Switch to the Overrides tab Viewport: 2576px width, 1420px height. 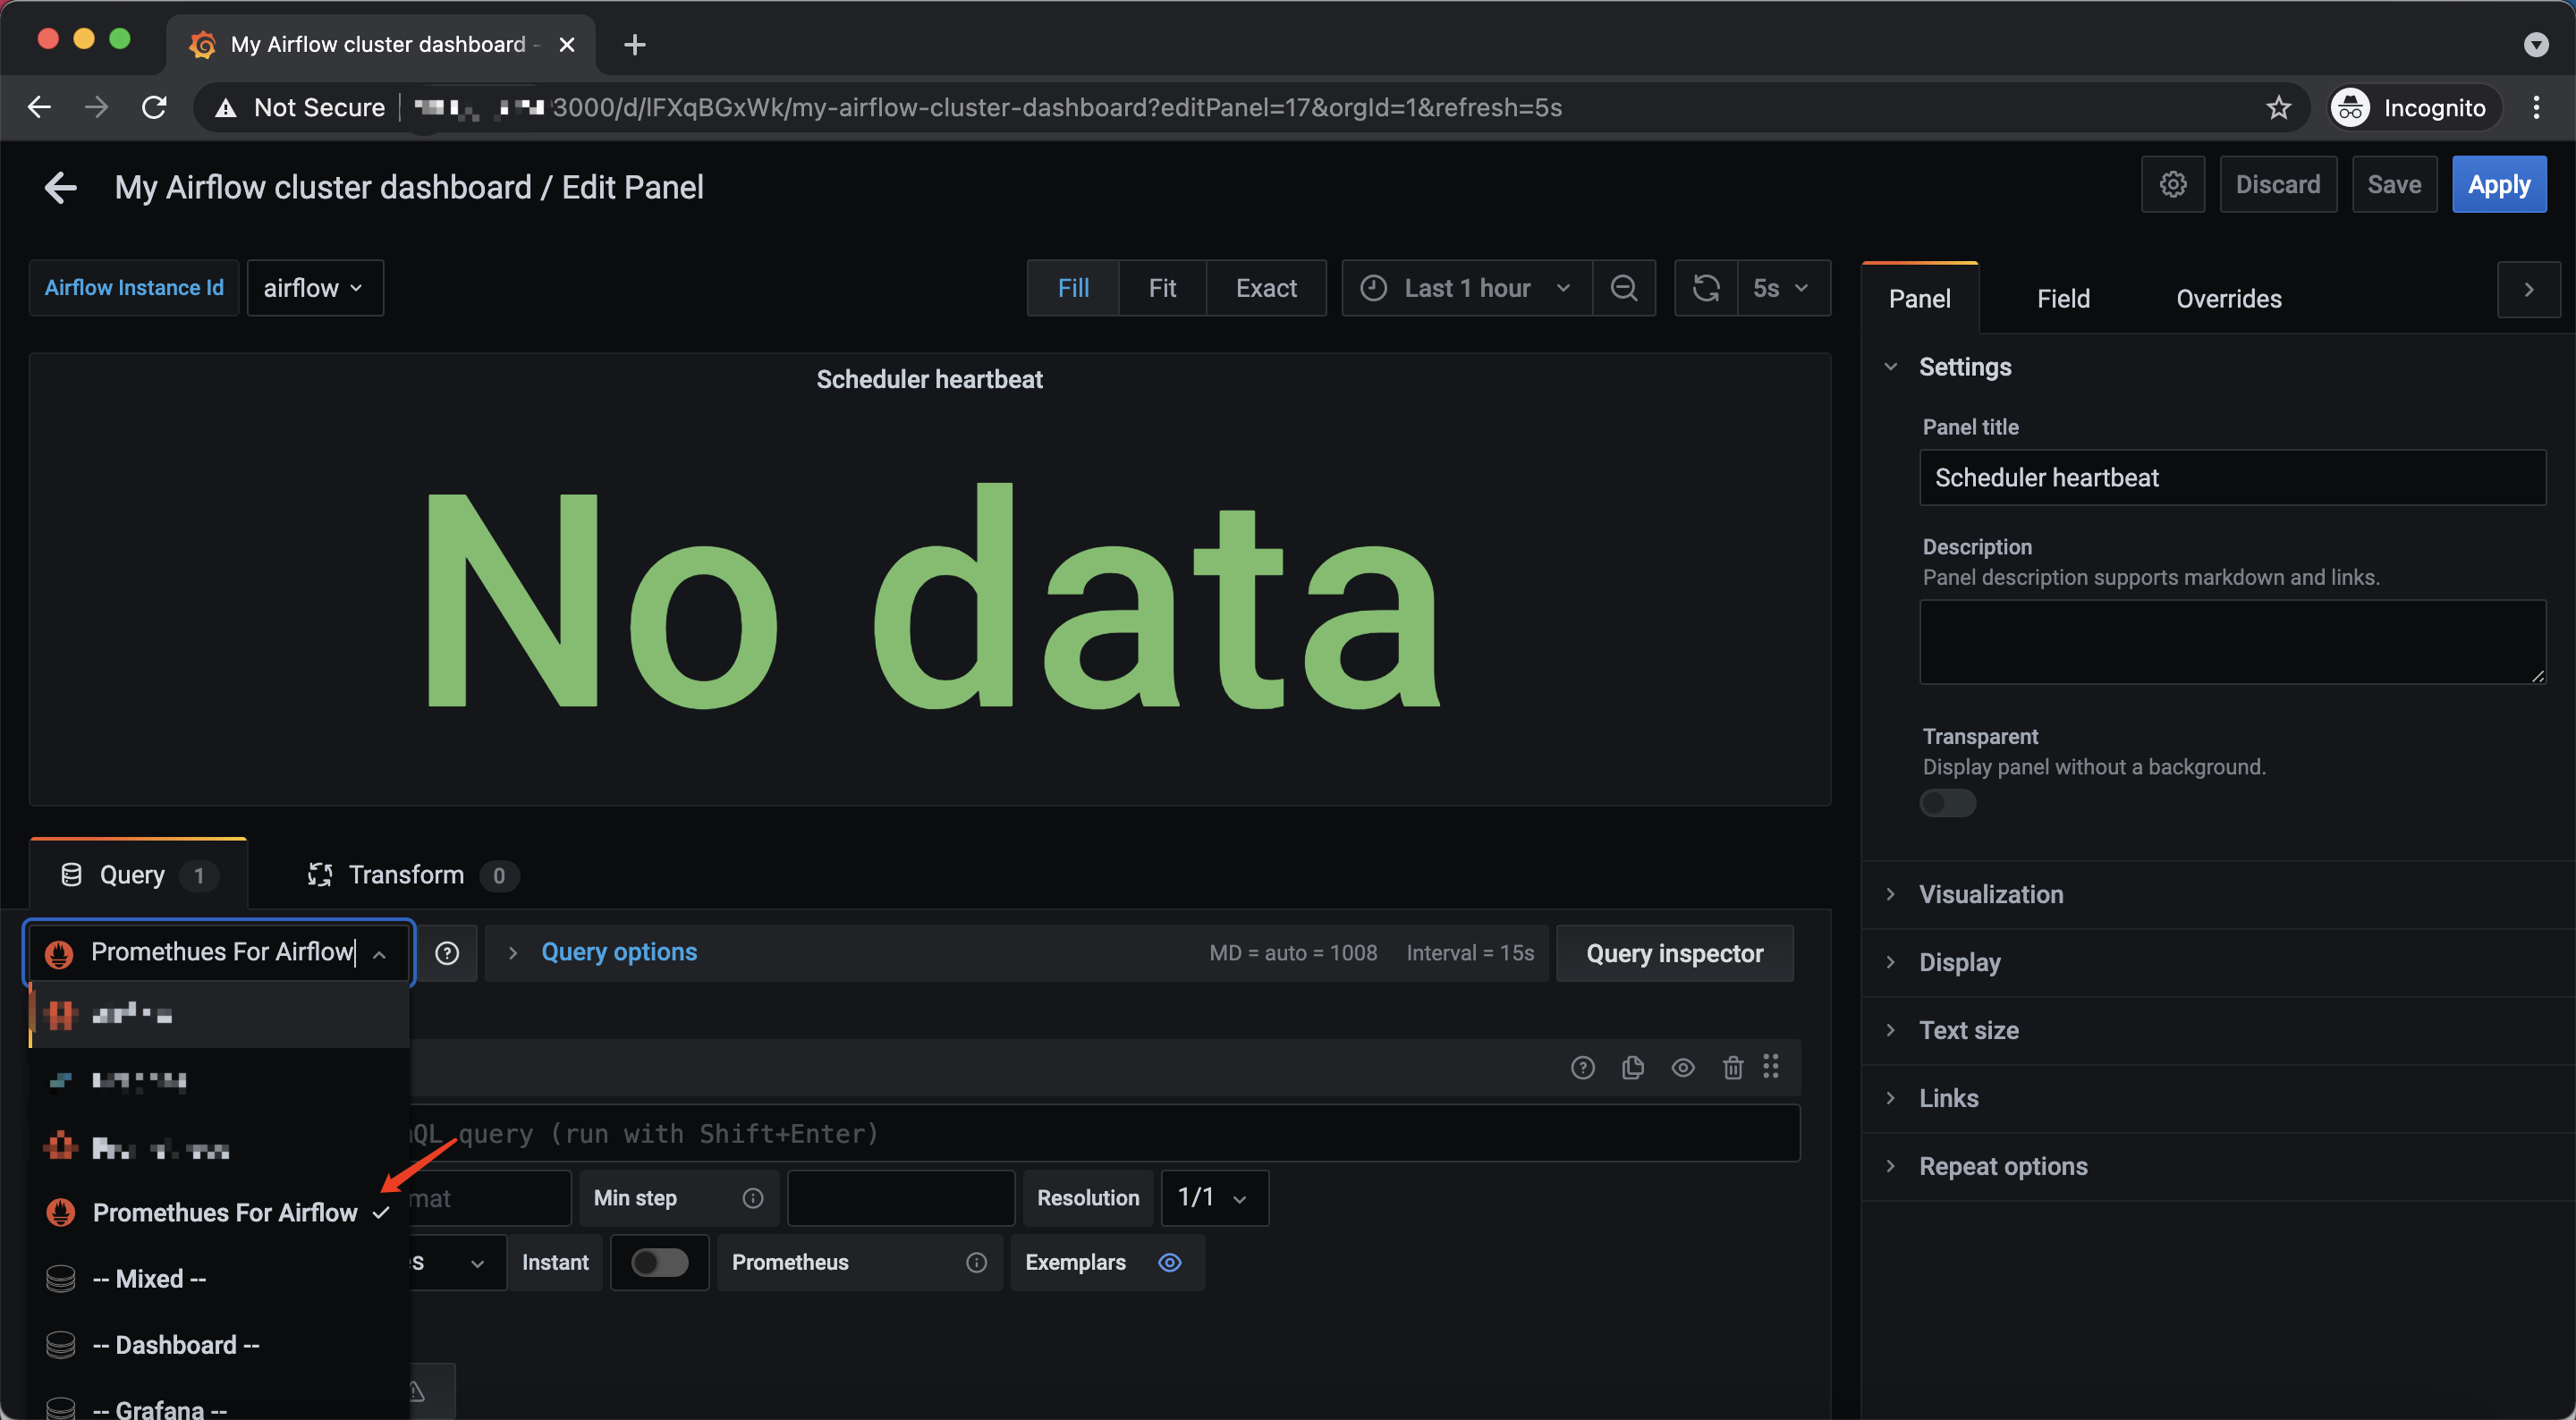tap(2228, 298)
